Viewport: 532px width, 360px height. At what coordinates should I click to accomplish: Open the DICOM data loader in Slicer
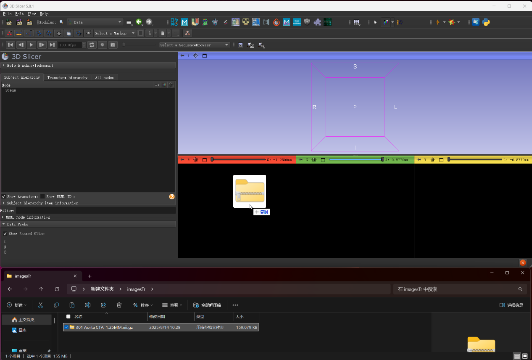pos(19,22)
